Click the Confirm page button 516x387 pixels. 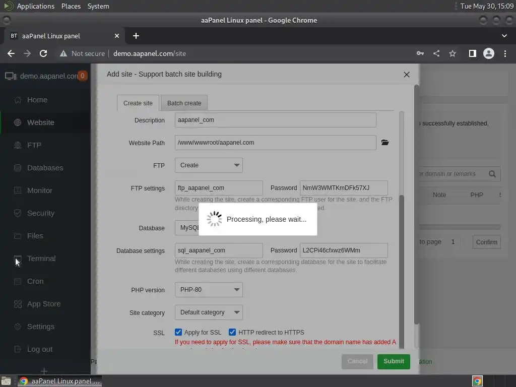tap(486, 242)
